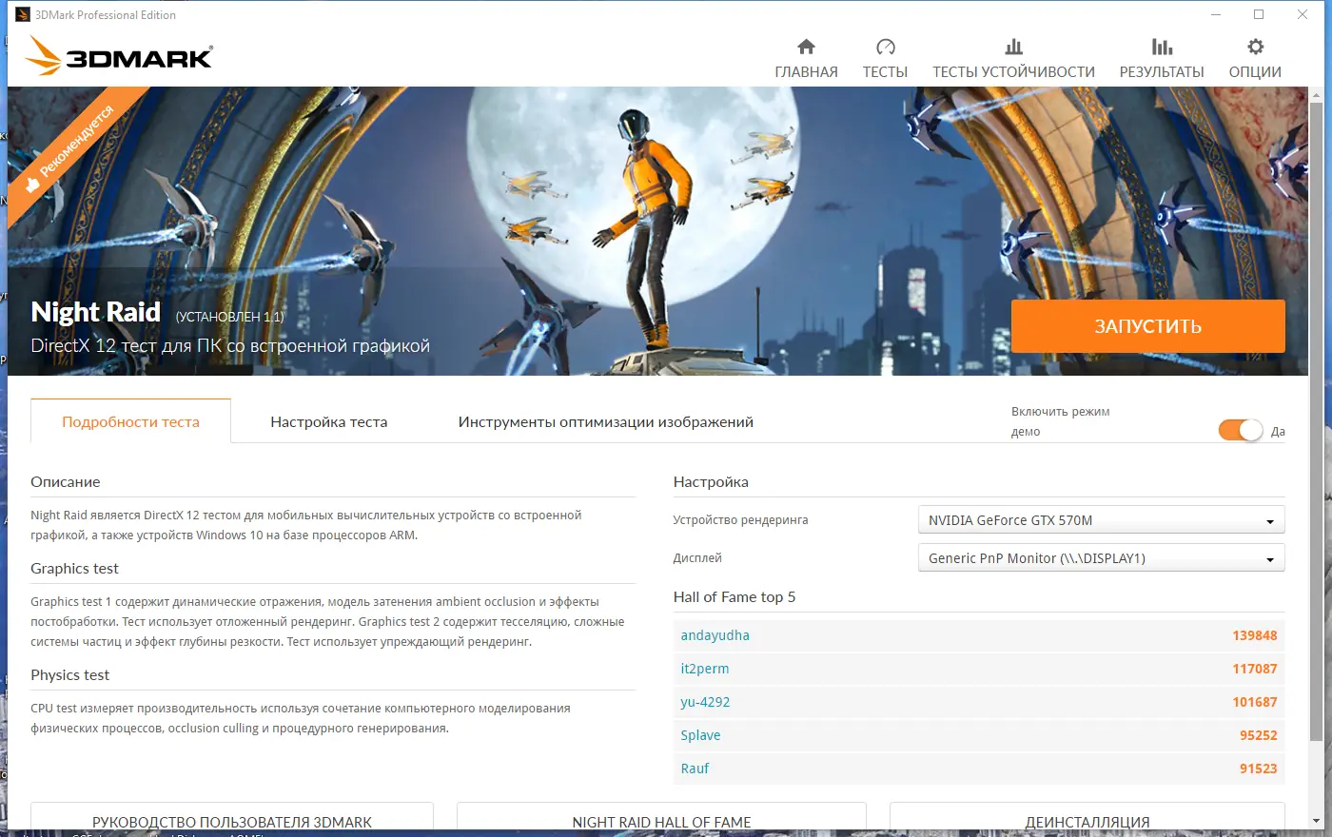Click the (УСТАНОВЛЕН 1.1) version label
The height and width of the screenshot is (837, 1332).
[229, 317]
